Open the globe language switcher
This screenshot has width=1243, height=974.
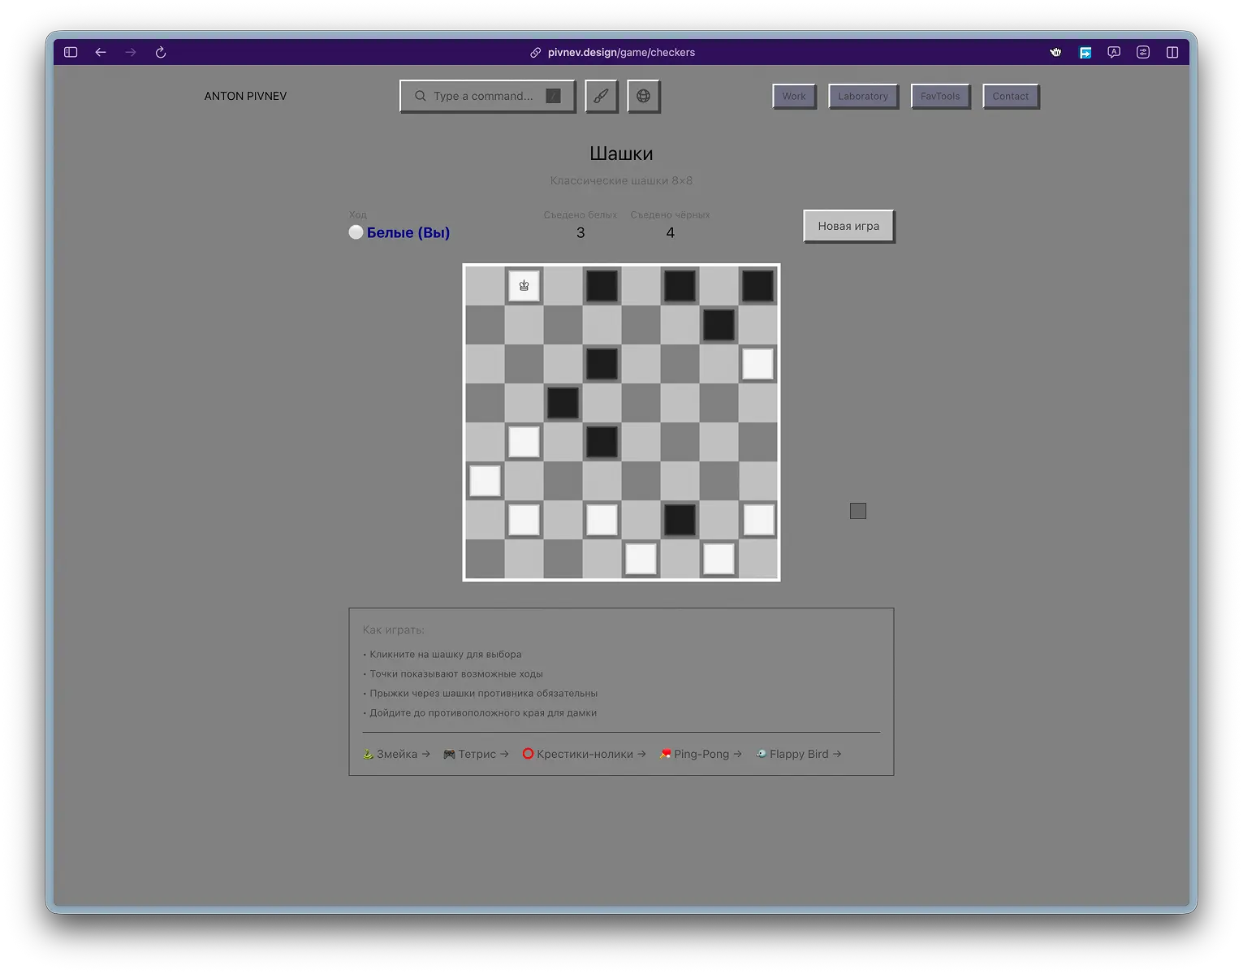click(643, 96)
